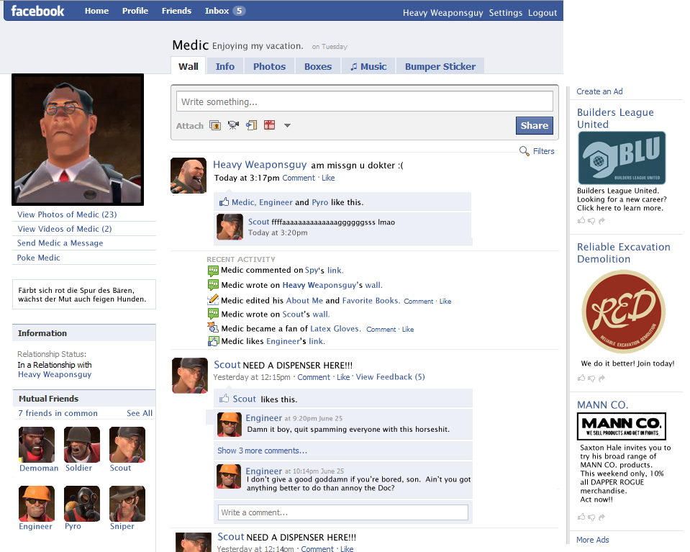This screenshot has width=690, height=552.
Task: Thumbs down the Reliable Excavation Demolition ad
Action: (x=591, y=378)
